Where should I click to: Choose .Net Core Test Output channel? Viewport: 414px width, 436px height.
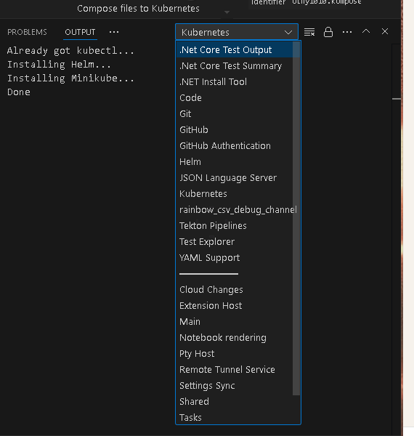coord(235,49)
